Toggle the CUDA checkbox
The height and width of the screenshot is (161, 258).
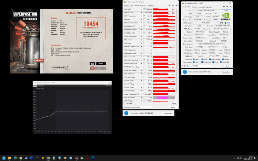pos(202,59)
